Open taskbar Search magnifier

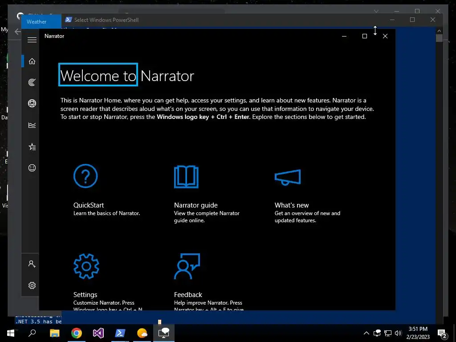(32, 333)
